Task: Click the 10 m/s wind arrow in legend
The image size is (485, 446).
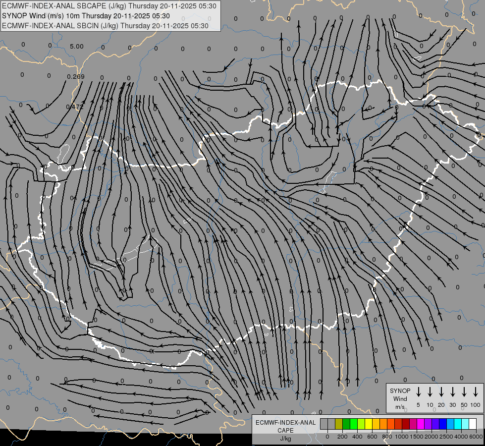Action: tap(430, 391)
